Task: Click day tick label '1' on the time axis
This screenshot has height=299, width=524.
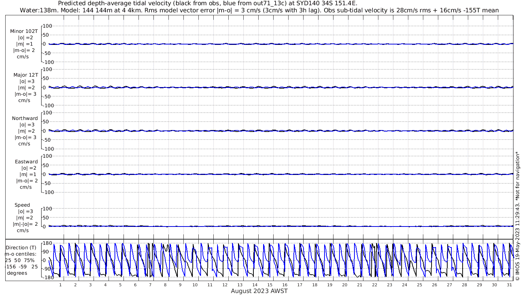Action: pos(60,284)
